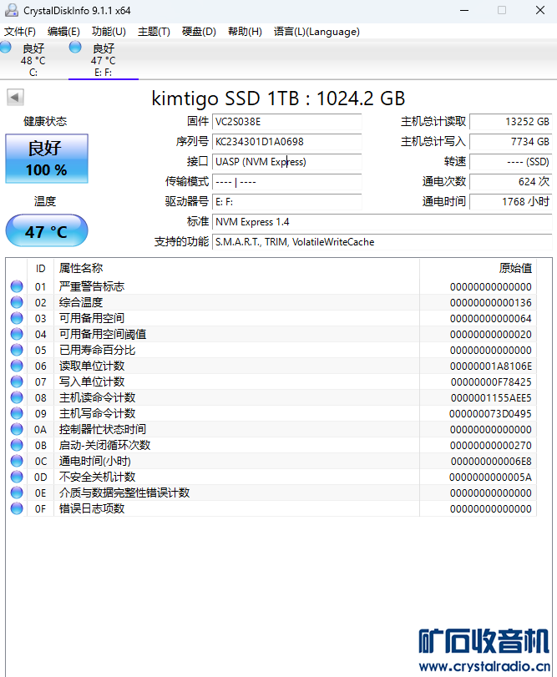Select raw value 00000001A8106E
557x677 pixels.
coord(491,366)
